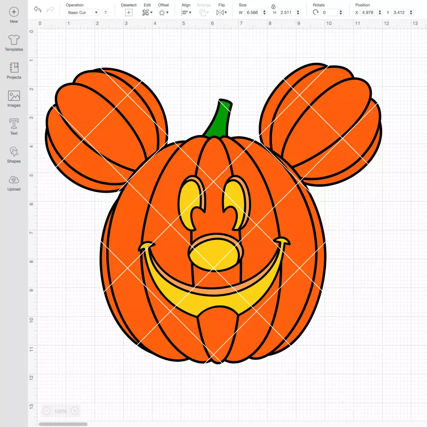Screen dimensions: 427x427
Task: Adjust the Y position stepper
Action: (x=411, y=12)
